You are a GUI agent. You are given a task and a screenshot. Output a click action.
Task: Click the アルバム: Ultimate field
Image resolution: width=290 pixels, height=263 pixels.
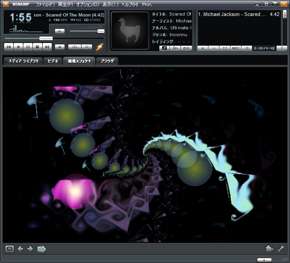[172, 28]
